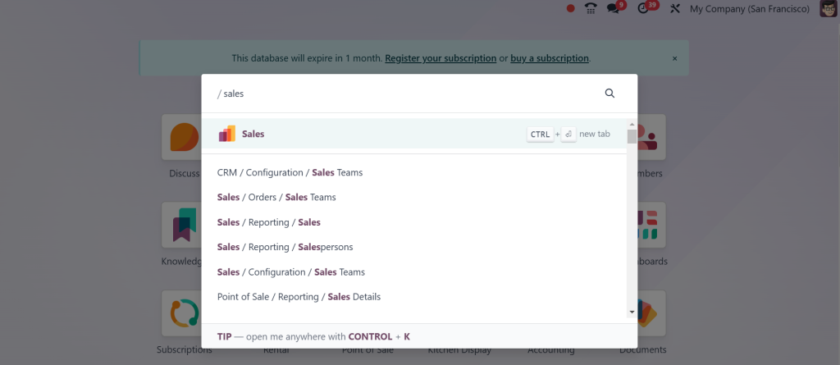Open the activities clock icon

click(x=643, y=8)
